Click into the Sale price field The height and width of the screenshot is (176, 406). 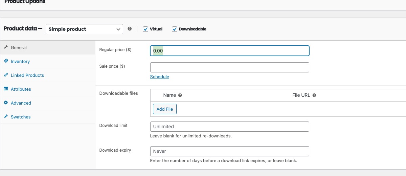pos(229,67)
